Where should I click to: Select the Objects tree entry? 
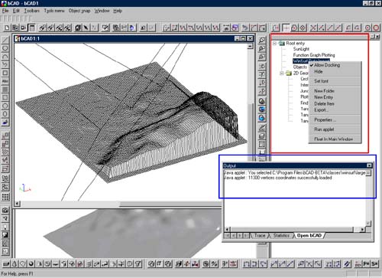click(300, 67)
